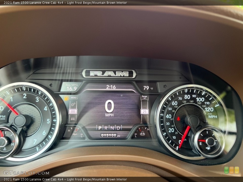Viewport: 243px width, 182px height.
Task: Click the Range mi label
Action: (x=145, y=97)
